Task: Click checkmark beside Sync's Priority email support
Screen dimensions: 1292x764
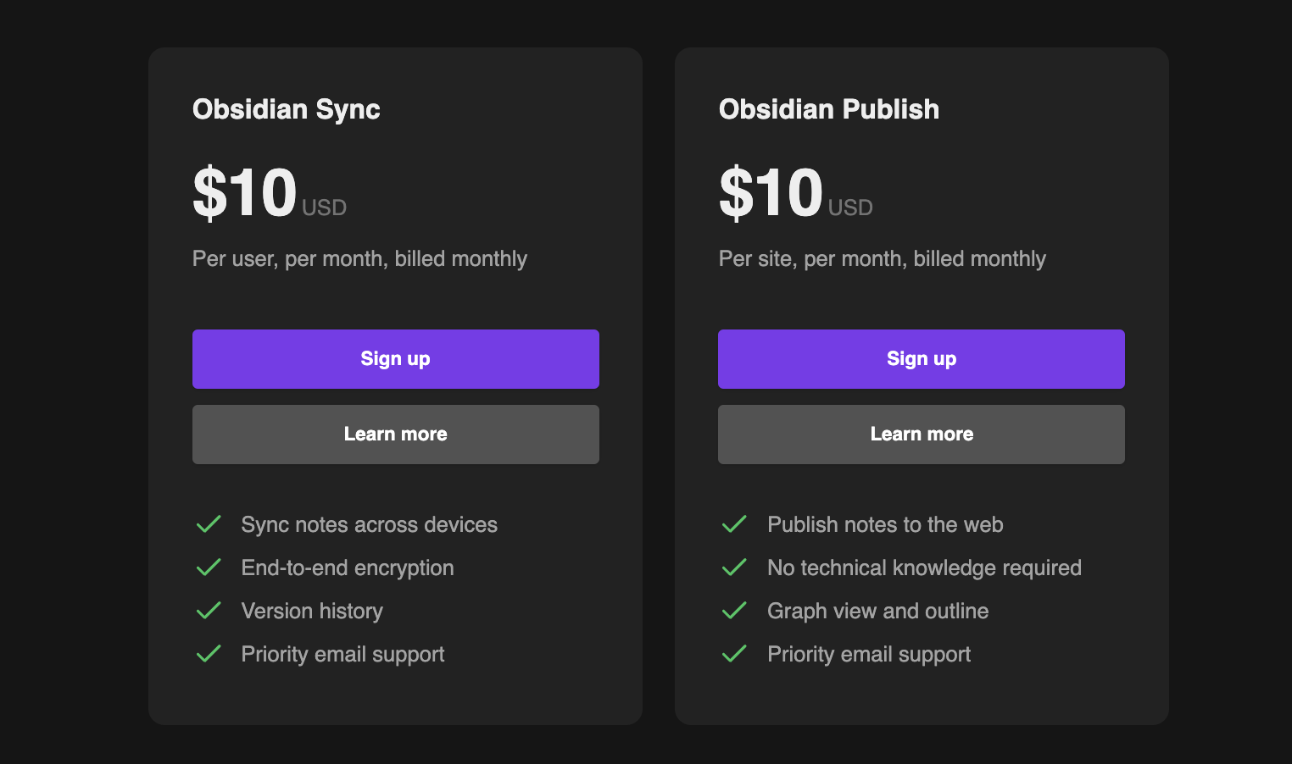Action: (209, 654)
